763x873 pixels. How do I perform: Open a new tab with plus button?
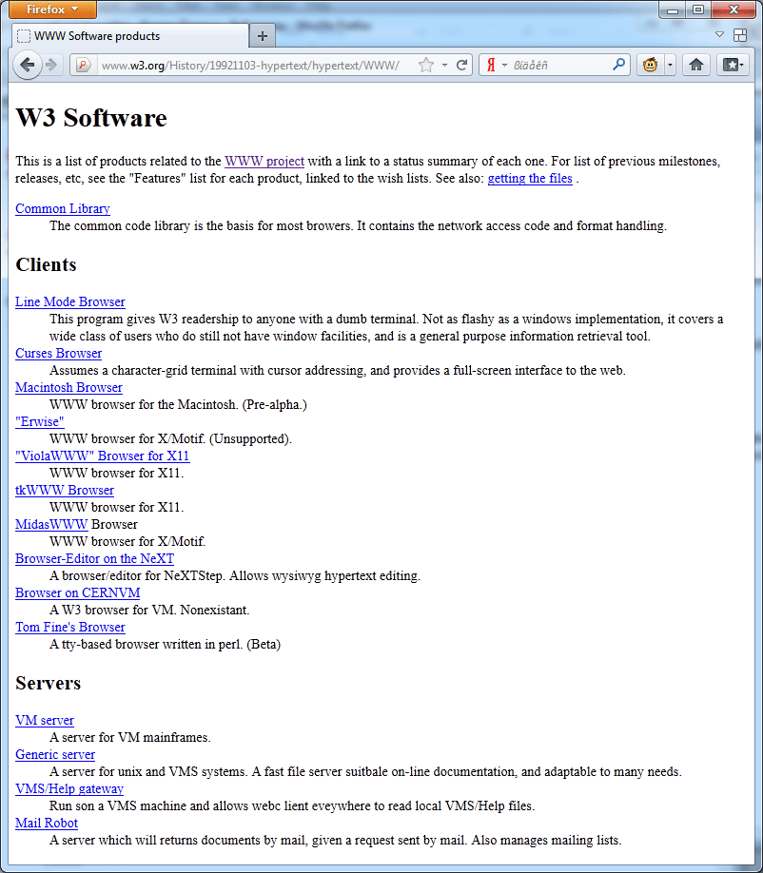click(x=263, y=37)
